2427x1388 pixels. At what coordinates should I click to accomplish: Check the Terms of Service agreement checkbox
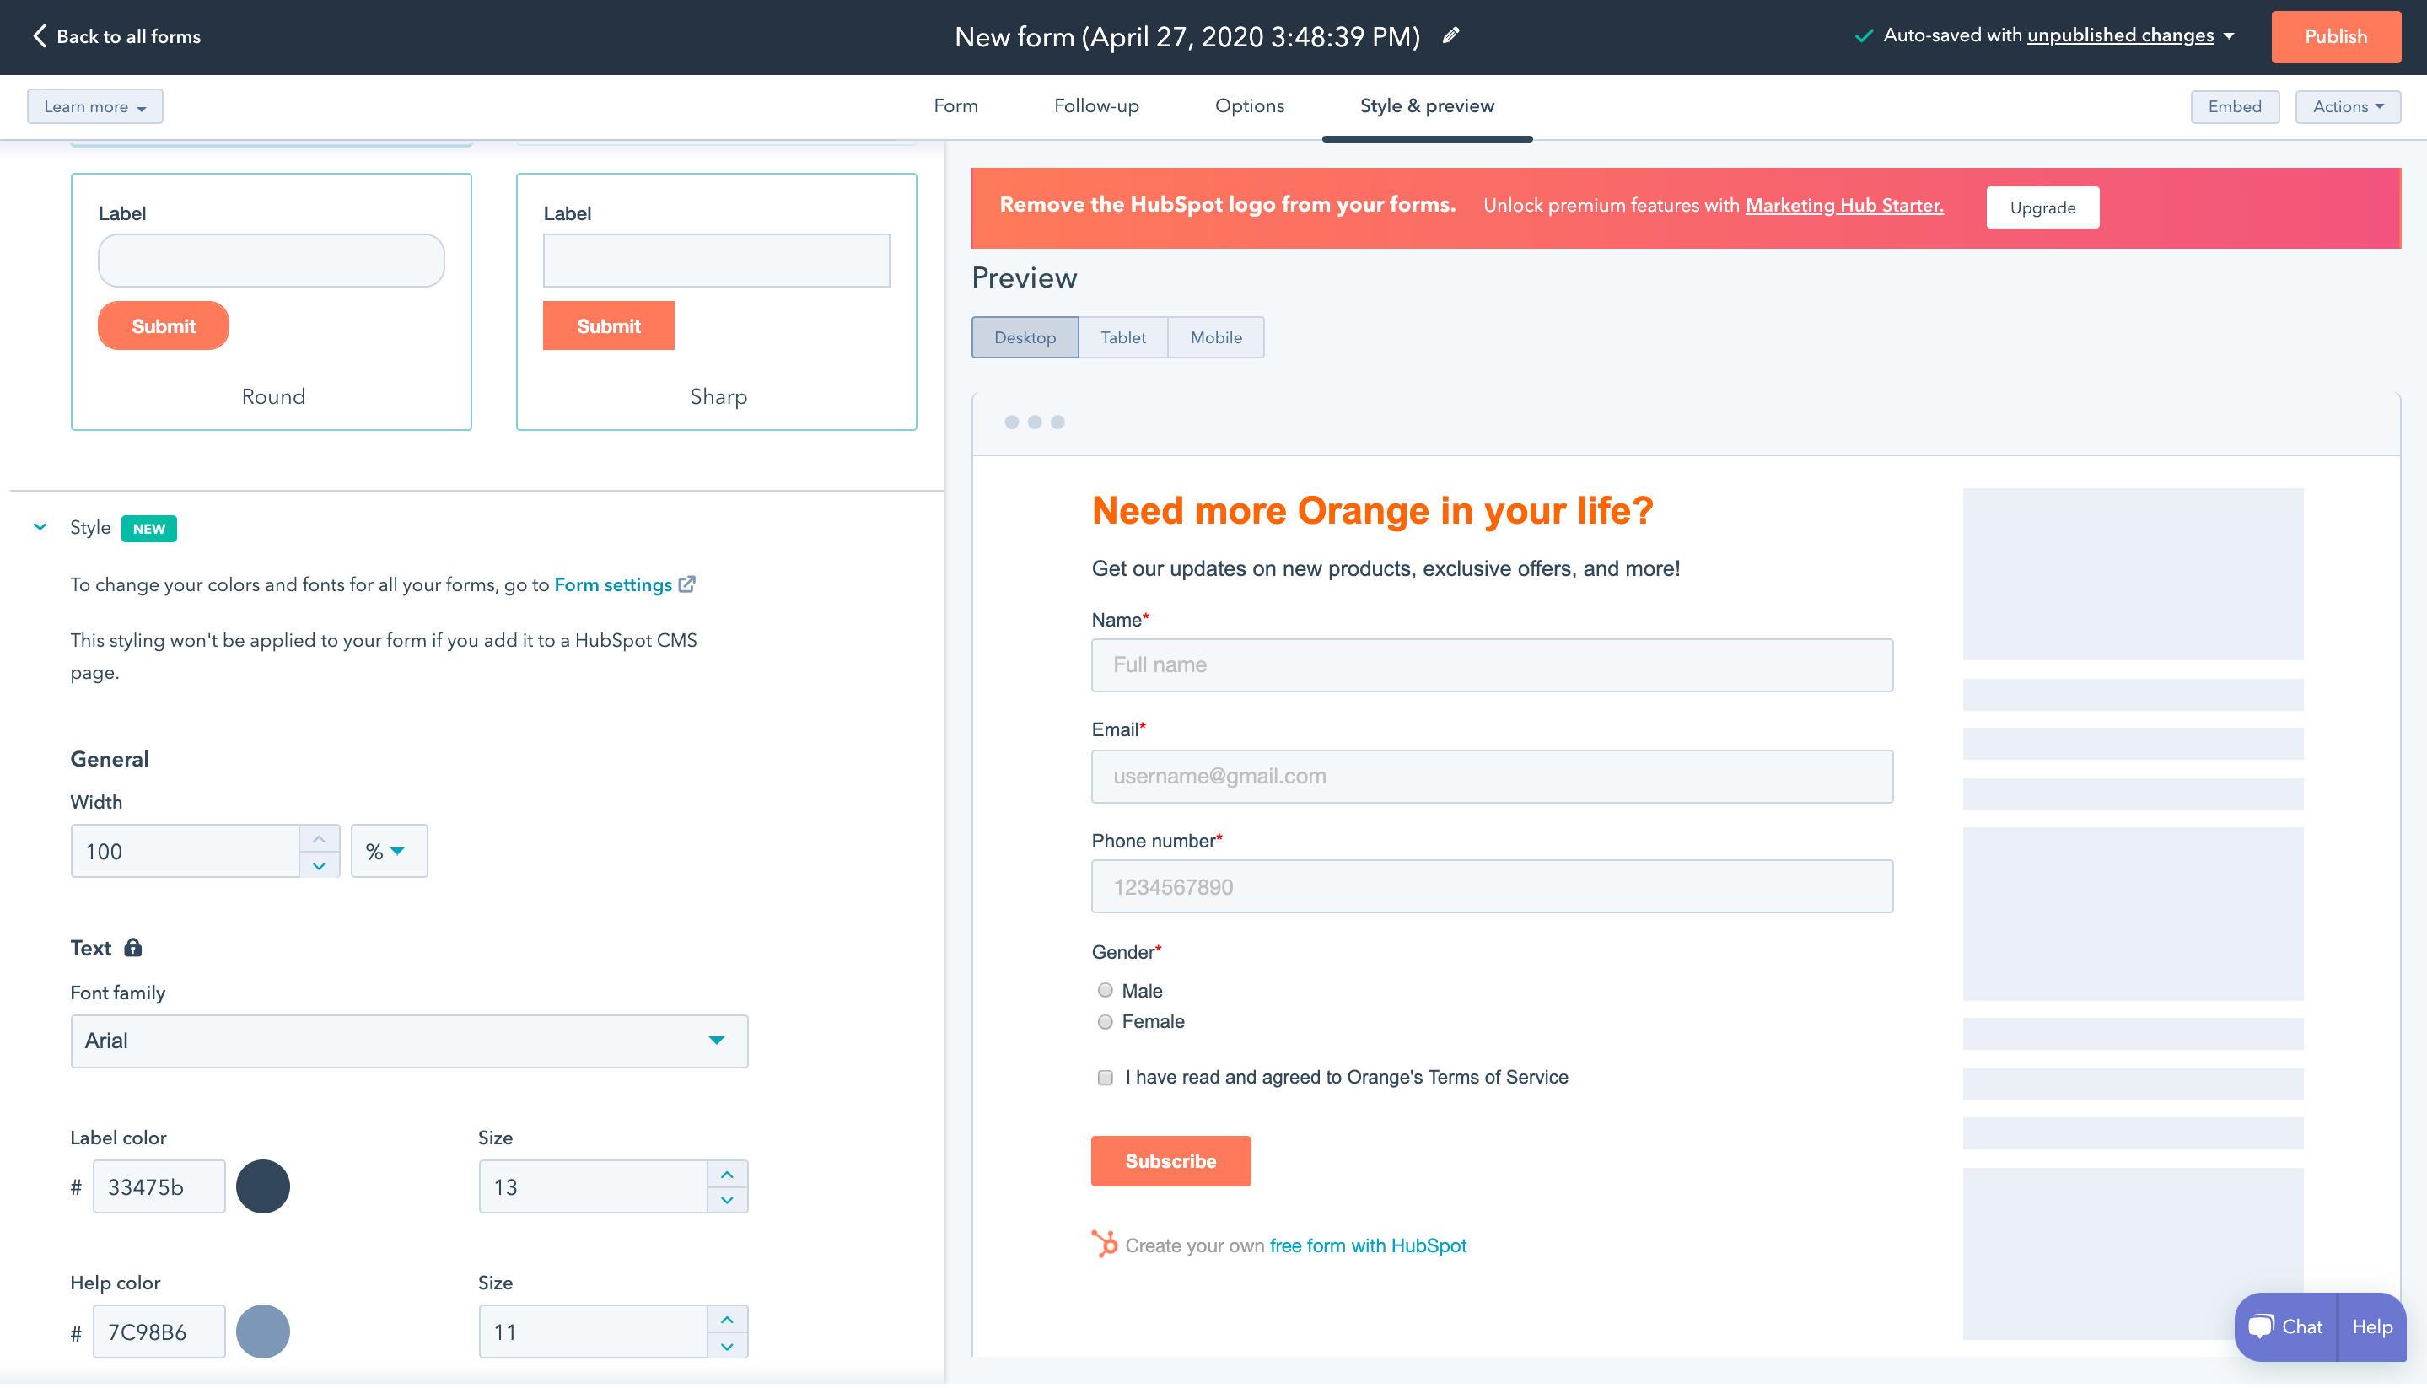click(1106, 1076)
